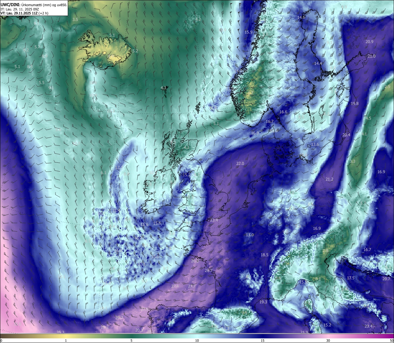This screenshot has height=343, width=394.
Task: Click the 5.5 value label on the map
Action: (42, 83)
